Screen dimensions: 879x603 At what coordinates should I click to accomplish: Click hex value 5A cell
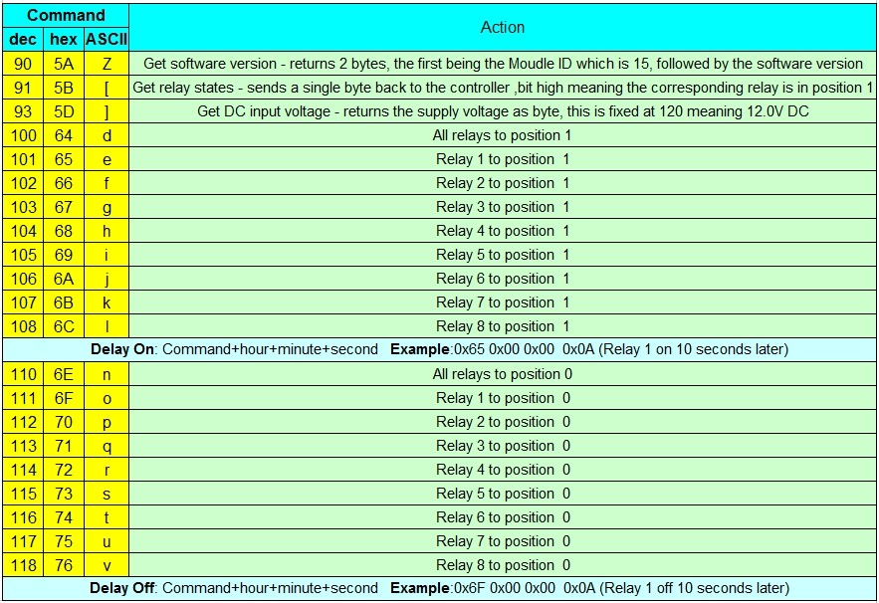[64, 64]
